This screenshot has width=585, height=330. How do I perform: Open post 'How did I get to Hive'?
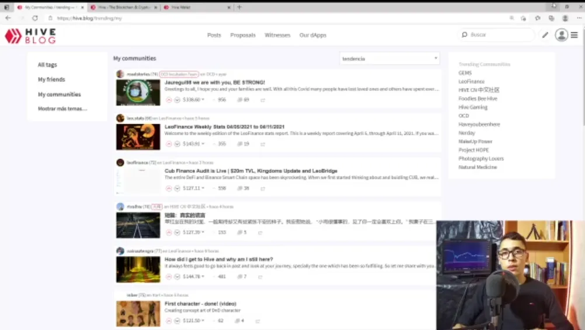point(218,259)
